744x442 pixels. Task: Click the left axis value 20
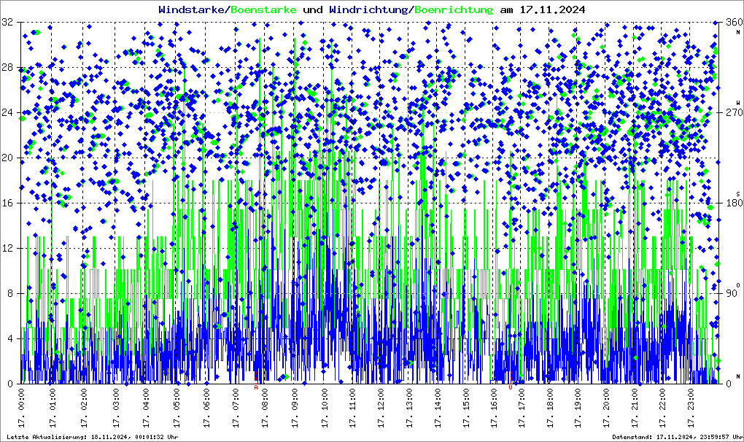[x=7, y=158]
